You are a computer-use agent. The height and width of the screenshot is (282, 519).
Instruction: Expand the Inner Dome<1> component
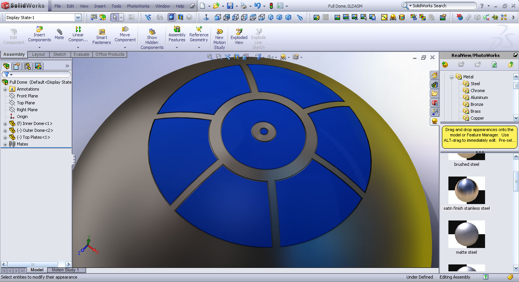pos(5,123)
